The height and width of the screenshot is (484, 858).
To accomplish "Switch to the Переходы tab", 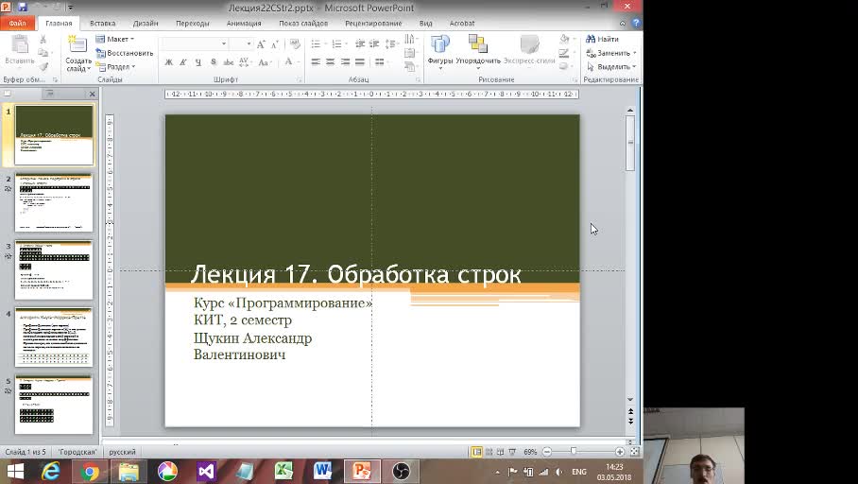I will (193, 24).
